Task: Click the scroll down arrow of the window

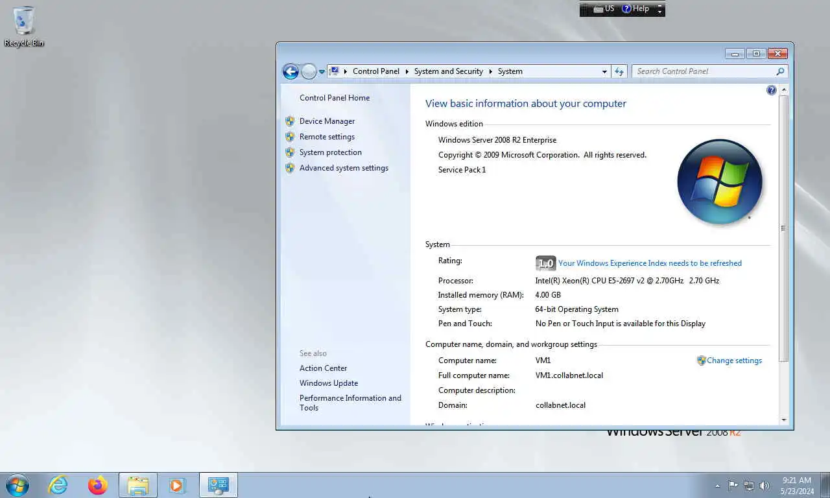Action: pyautogui.click(x=783, y=420)
